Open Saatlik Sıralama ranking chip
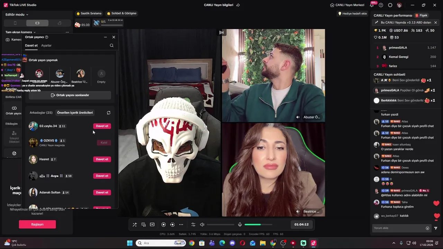The height and width of the screenshot is (249, 443). coord(89,13)
